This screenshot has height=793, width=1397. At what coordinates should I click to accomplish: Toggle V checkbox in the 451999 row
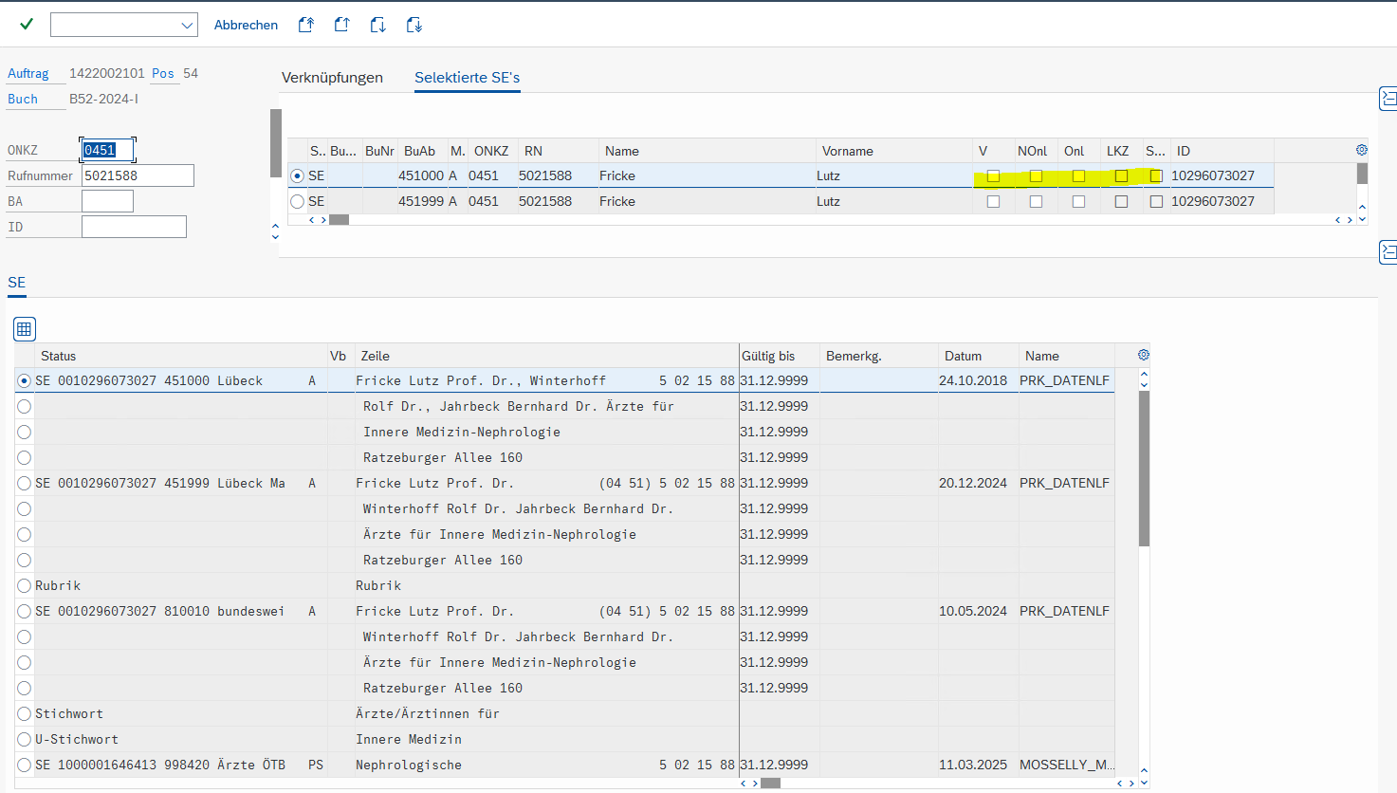pos(993,201)
